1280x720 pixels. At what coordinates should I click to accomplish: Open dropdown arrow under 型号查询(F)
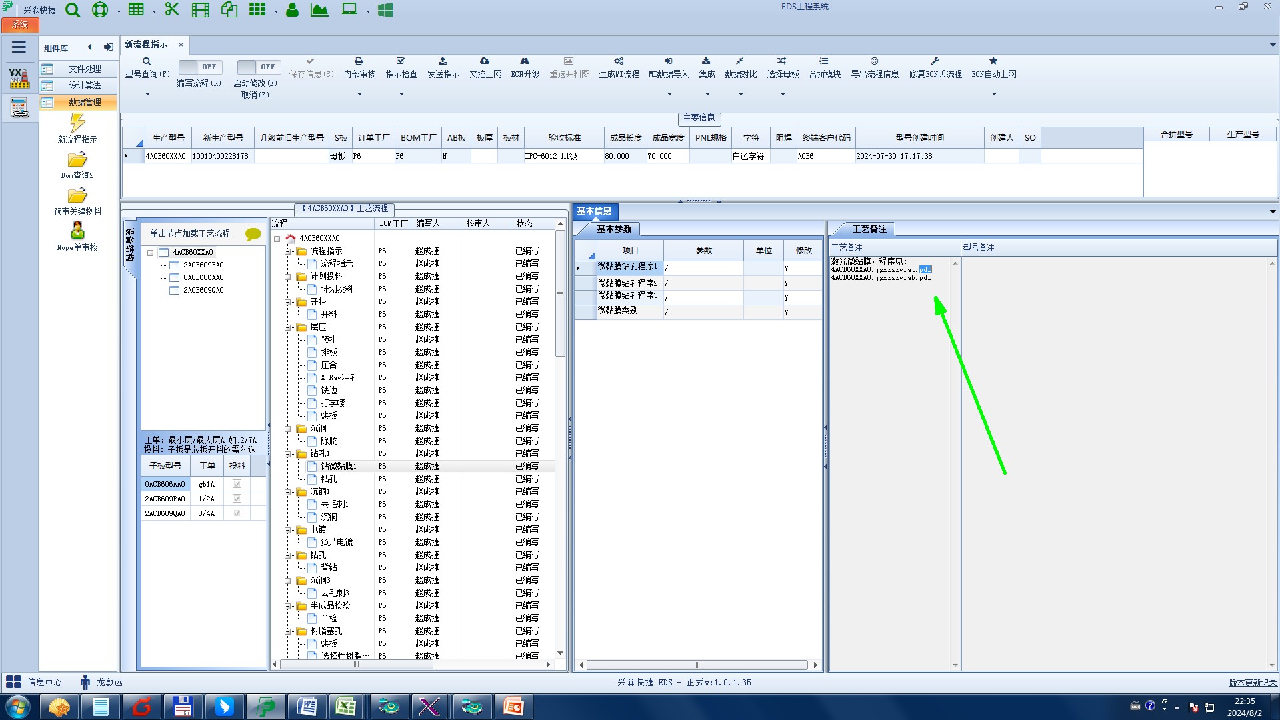[x=147, y=94]
